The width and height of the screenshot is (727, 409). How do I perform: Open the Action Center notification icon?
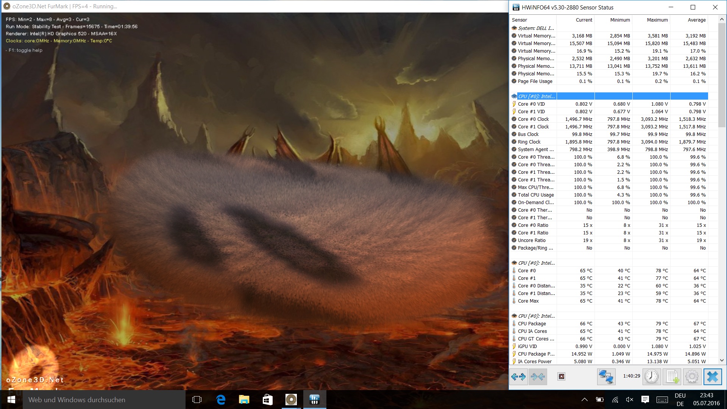click(x=645, y=400)
